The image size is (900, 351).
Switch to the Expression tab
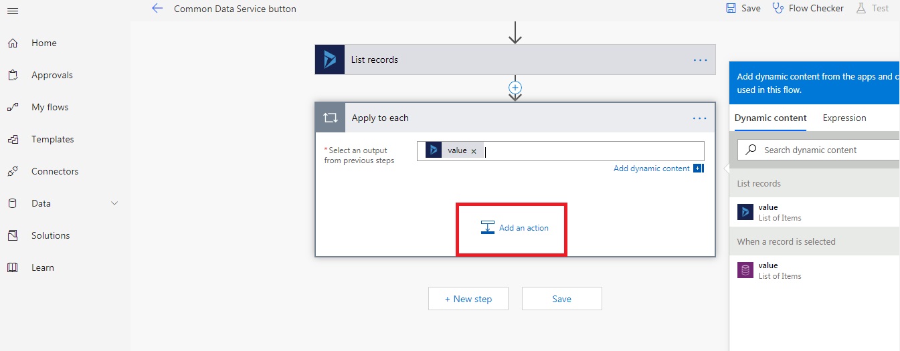[x=844, y=118]
